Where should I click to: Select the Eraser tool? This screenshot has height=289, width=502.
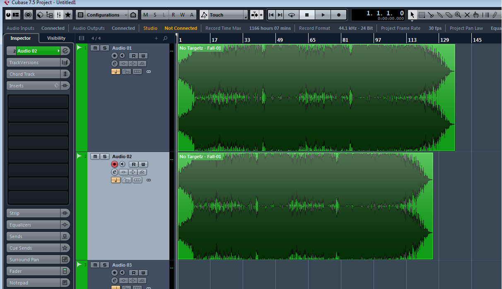(449, 15)
